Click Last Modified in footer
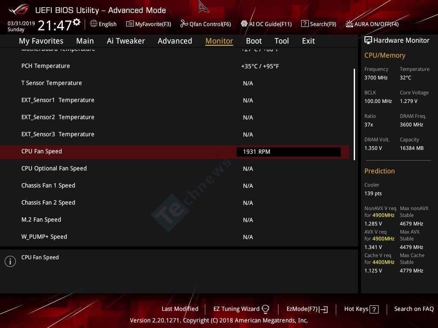 pos(180,309)
